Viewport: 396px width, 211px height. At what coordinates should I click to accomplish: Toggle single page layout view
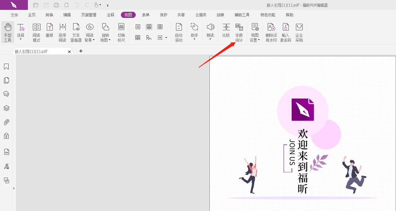click(137, 27)
